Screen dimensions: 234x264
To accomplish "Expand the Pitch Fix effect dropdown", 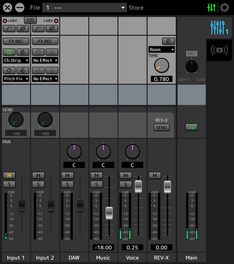I will [16, 79].
